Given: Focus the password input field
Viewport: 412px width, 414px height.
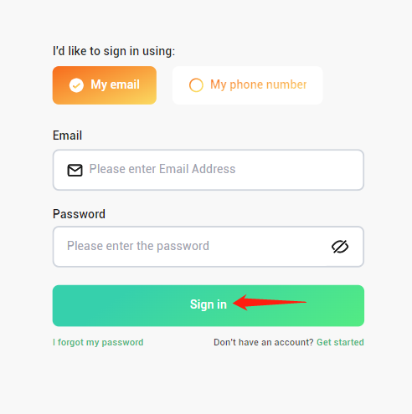Looking at the screenshot, I should click(x=209, y=247).
